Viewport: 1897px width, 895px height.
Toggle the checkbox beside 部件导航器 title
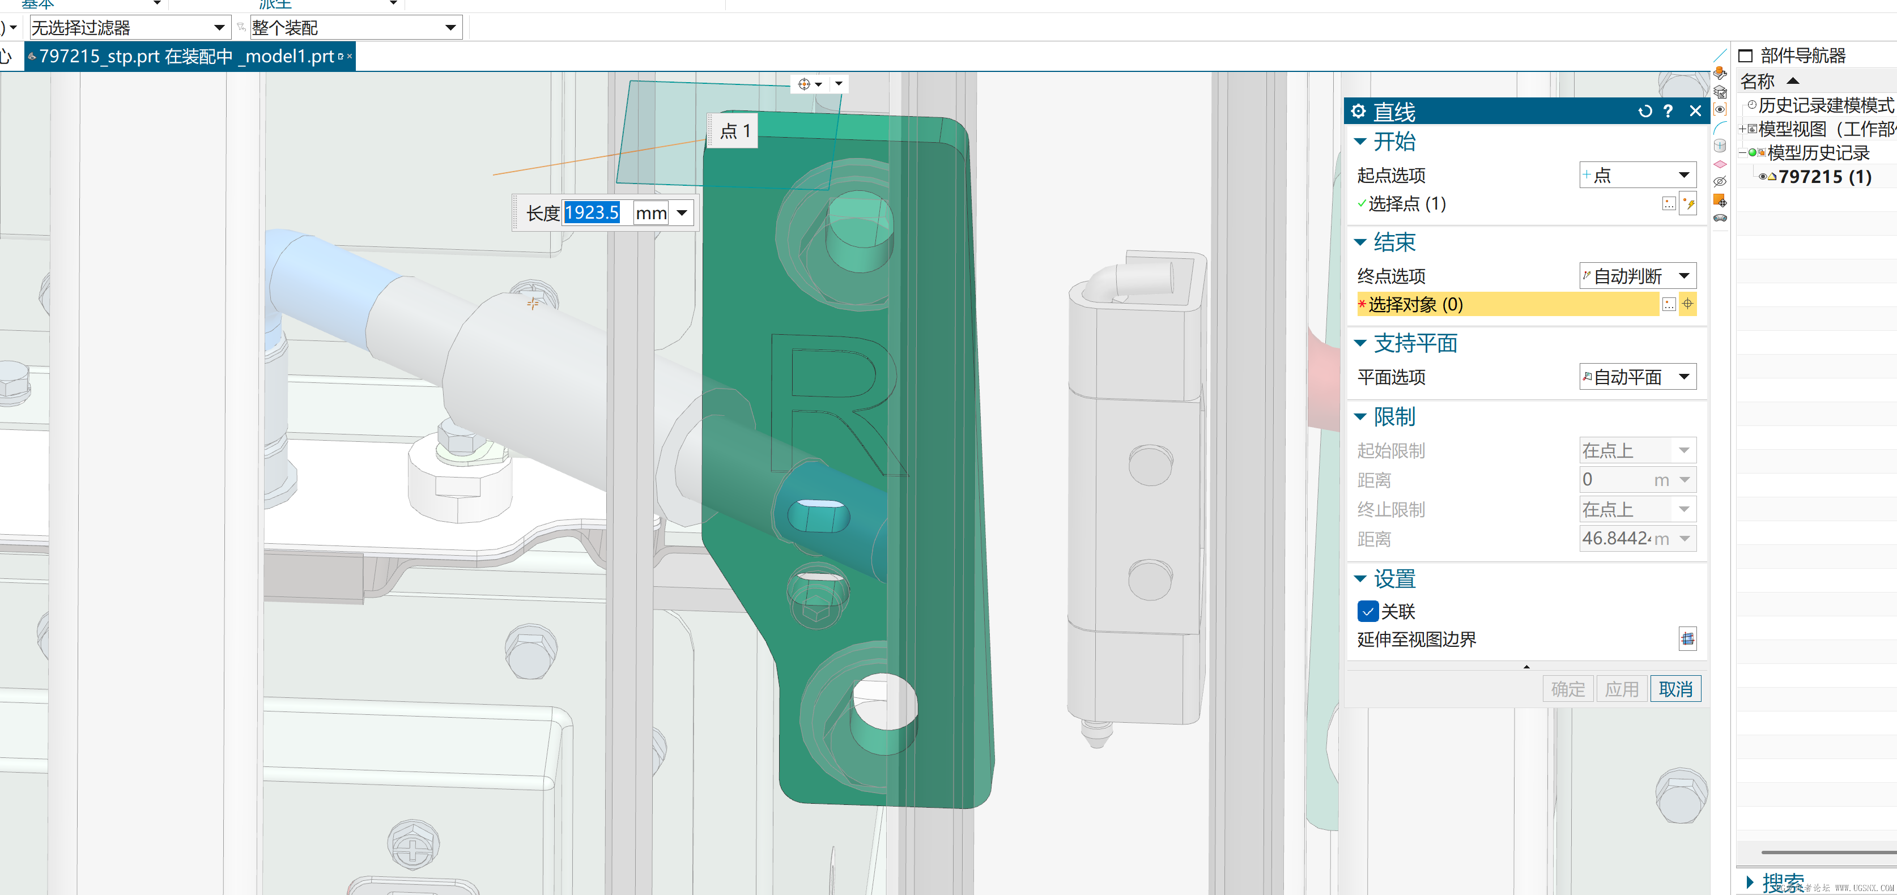pos(1745,56)
